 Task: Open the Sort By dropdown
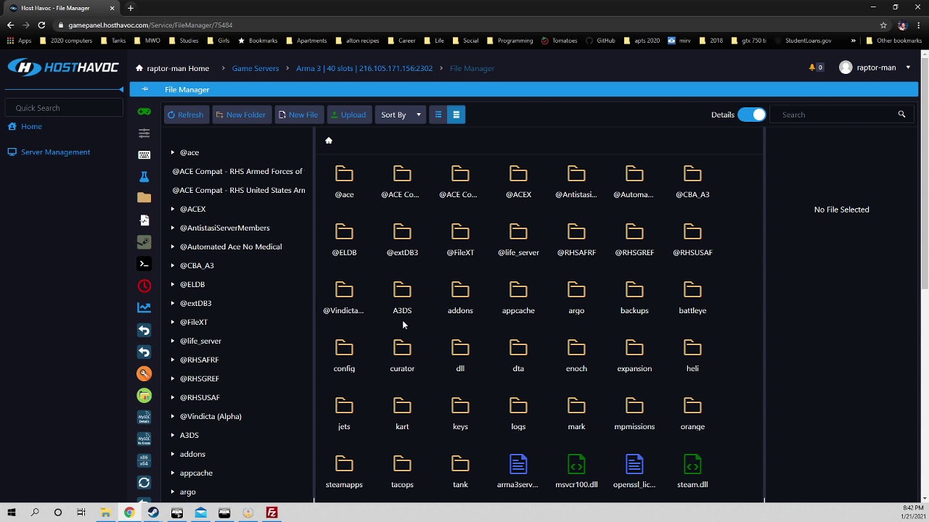401,115
